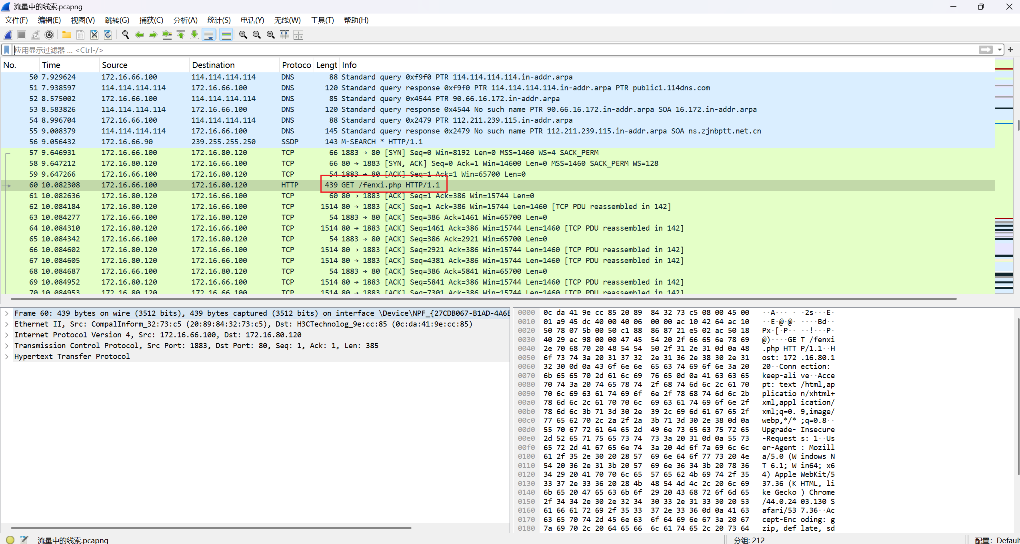Click the expert info status circle icon
The image size is (1020, 544).
10,540
